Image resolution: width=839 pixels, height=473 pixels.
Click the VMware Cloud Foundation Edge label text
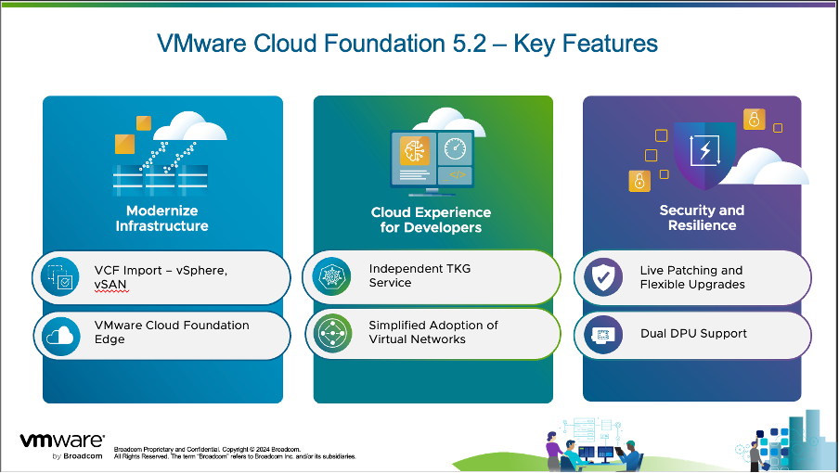click(x=172, y=332)
